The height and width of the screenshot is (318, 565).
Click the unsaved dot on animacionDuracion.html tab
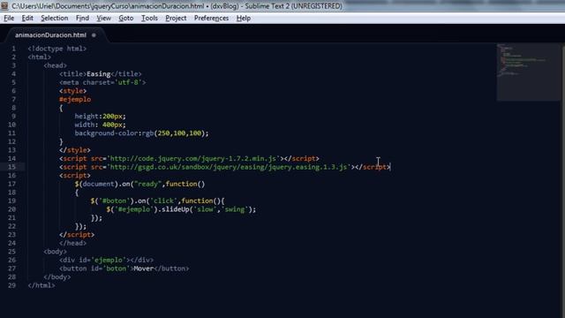tap(94, 35)
